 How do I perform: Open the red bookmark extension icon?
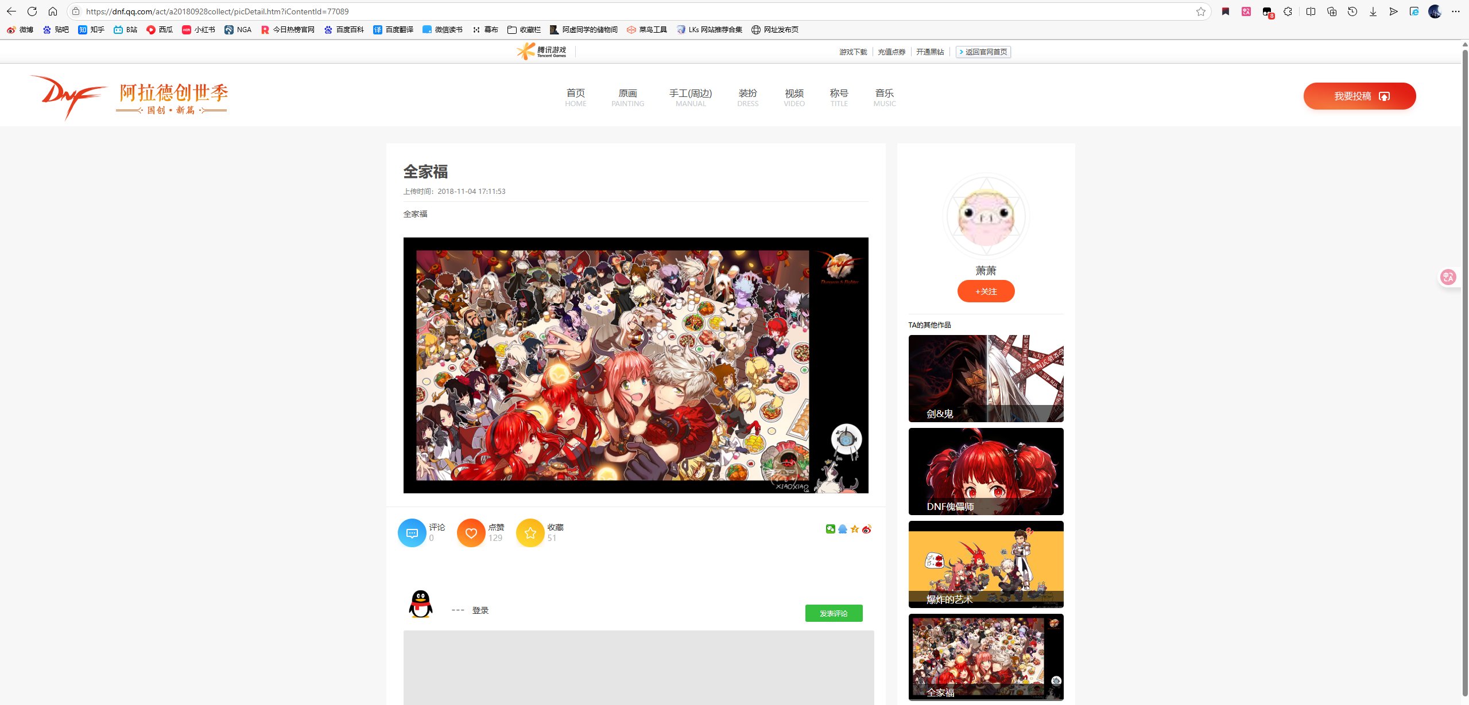[1226, 11]
